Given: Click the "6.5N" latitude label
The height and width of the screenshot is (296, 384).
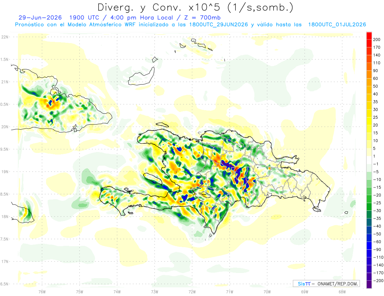Looking at the screenshot, I should [5, 284].
